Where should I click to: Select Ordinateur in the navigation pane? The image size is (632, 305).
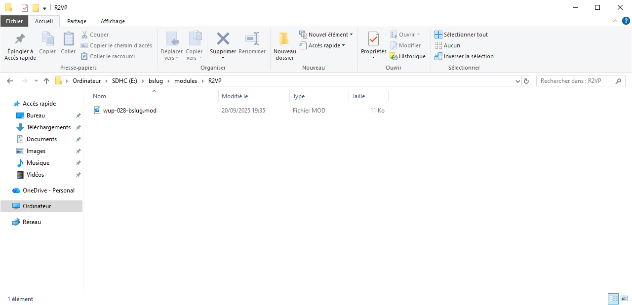coord(41,206)
